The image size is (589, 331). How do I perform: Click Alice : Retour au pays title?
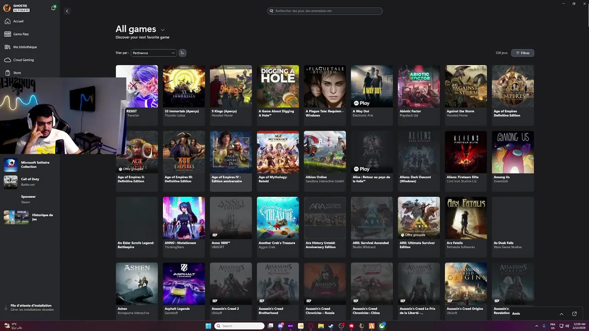[x=371, y=179]
